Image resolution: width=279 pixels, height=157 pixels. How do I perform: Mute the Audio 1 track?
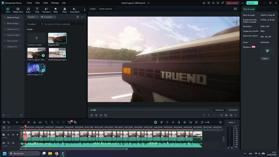click(13, 143)
